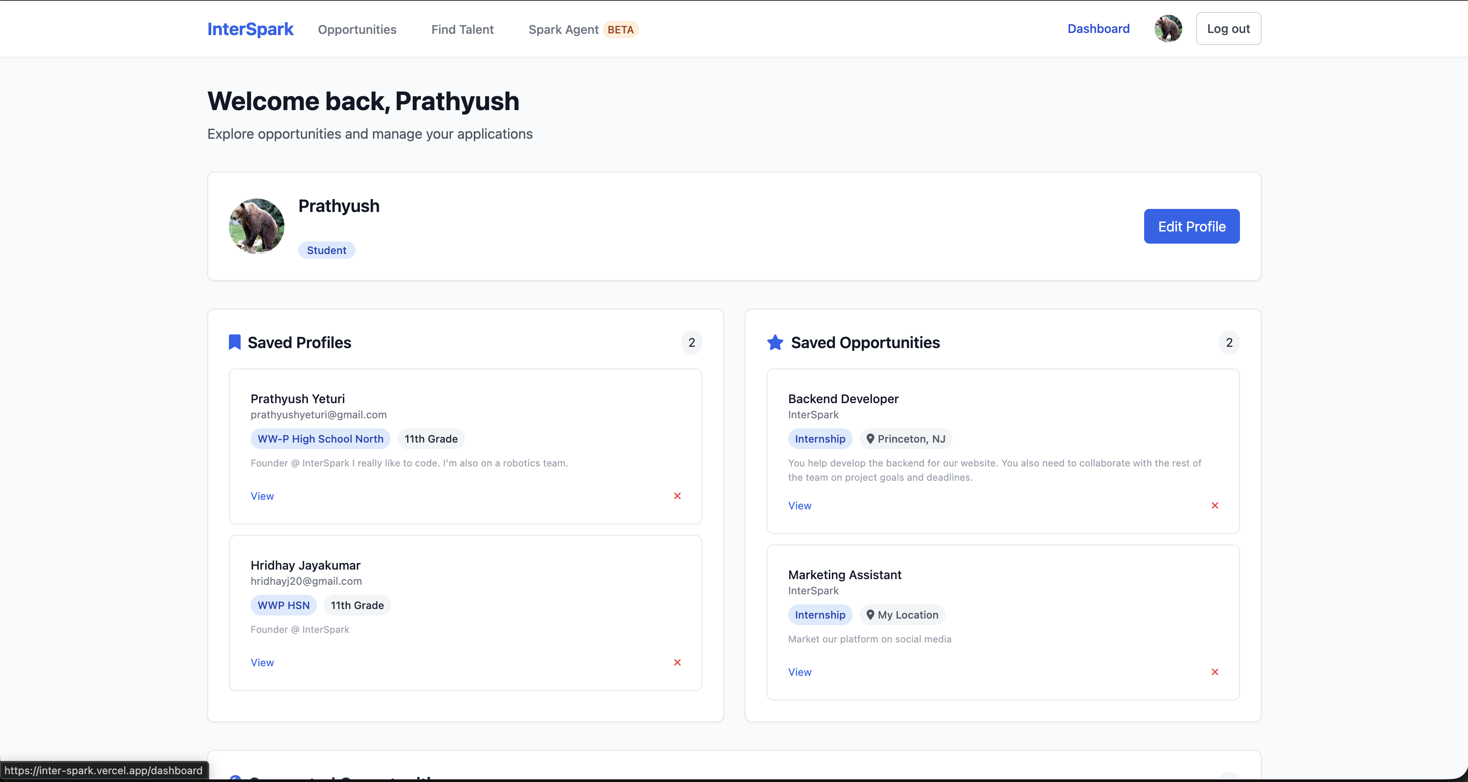This screenshot has width=1468, height=782.
Task: Click the Edit Profile button
Action: point(1191,226)
